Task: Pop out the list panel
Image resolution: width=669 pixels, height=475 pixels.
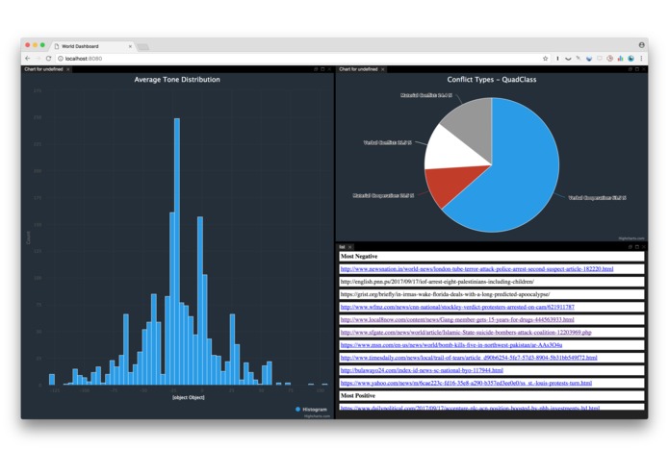Action: tap(630, 247)
